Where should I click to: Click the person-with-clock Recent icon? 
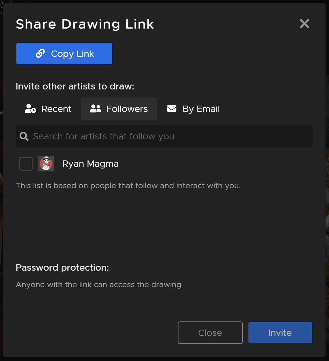pos(30,109)
